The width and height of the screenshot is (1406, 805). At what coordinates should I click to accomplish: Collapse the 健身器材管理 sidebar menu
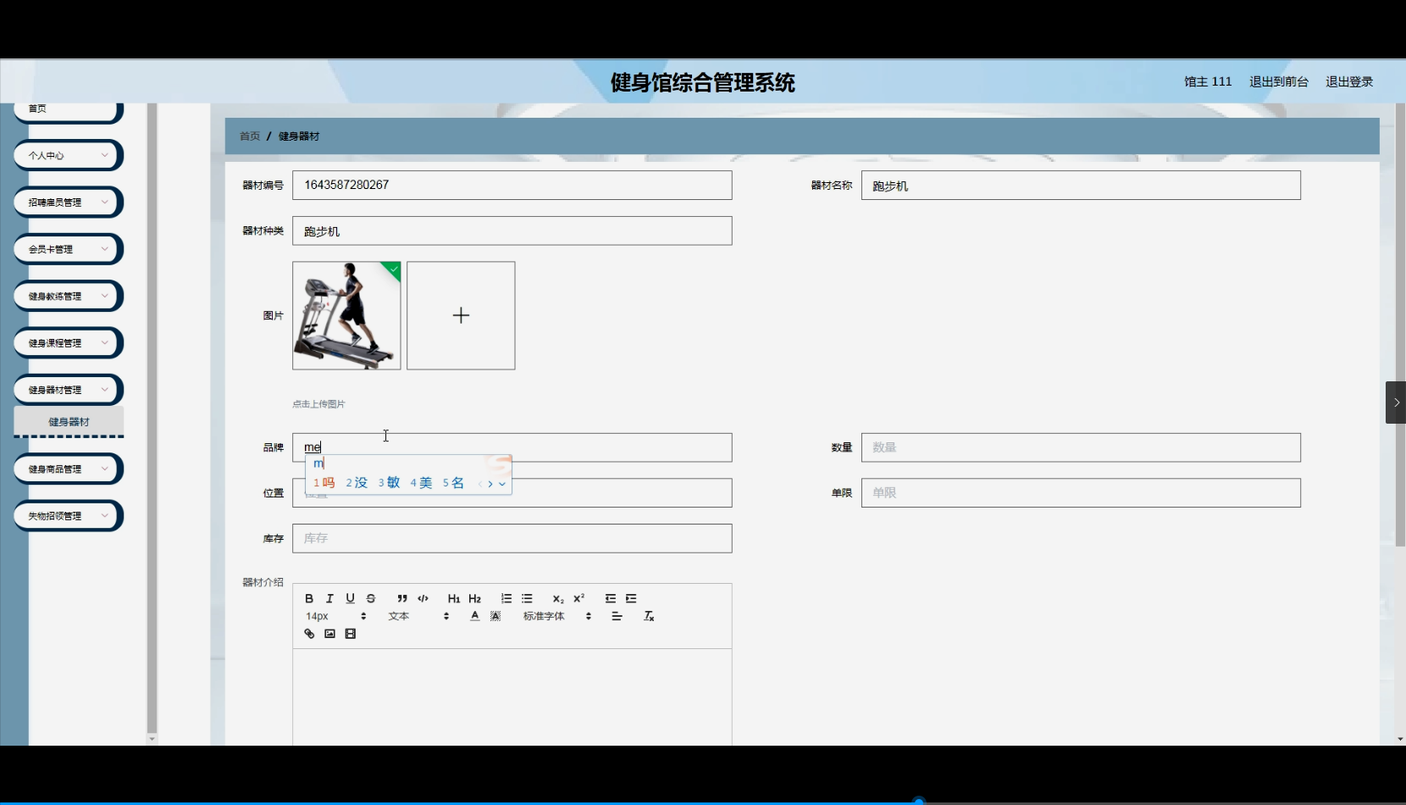(69, 390)
